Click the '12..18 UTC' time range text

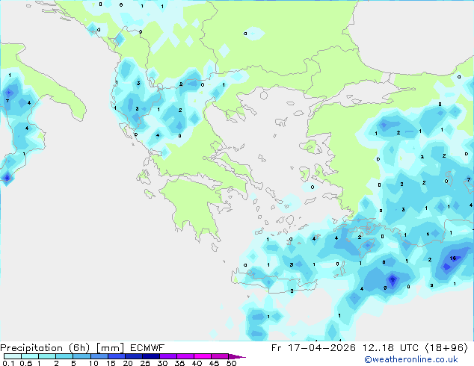[x=390, y=348]
